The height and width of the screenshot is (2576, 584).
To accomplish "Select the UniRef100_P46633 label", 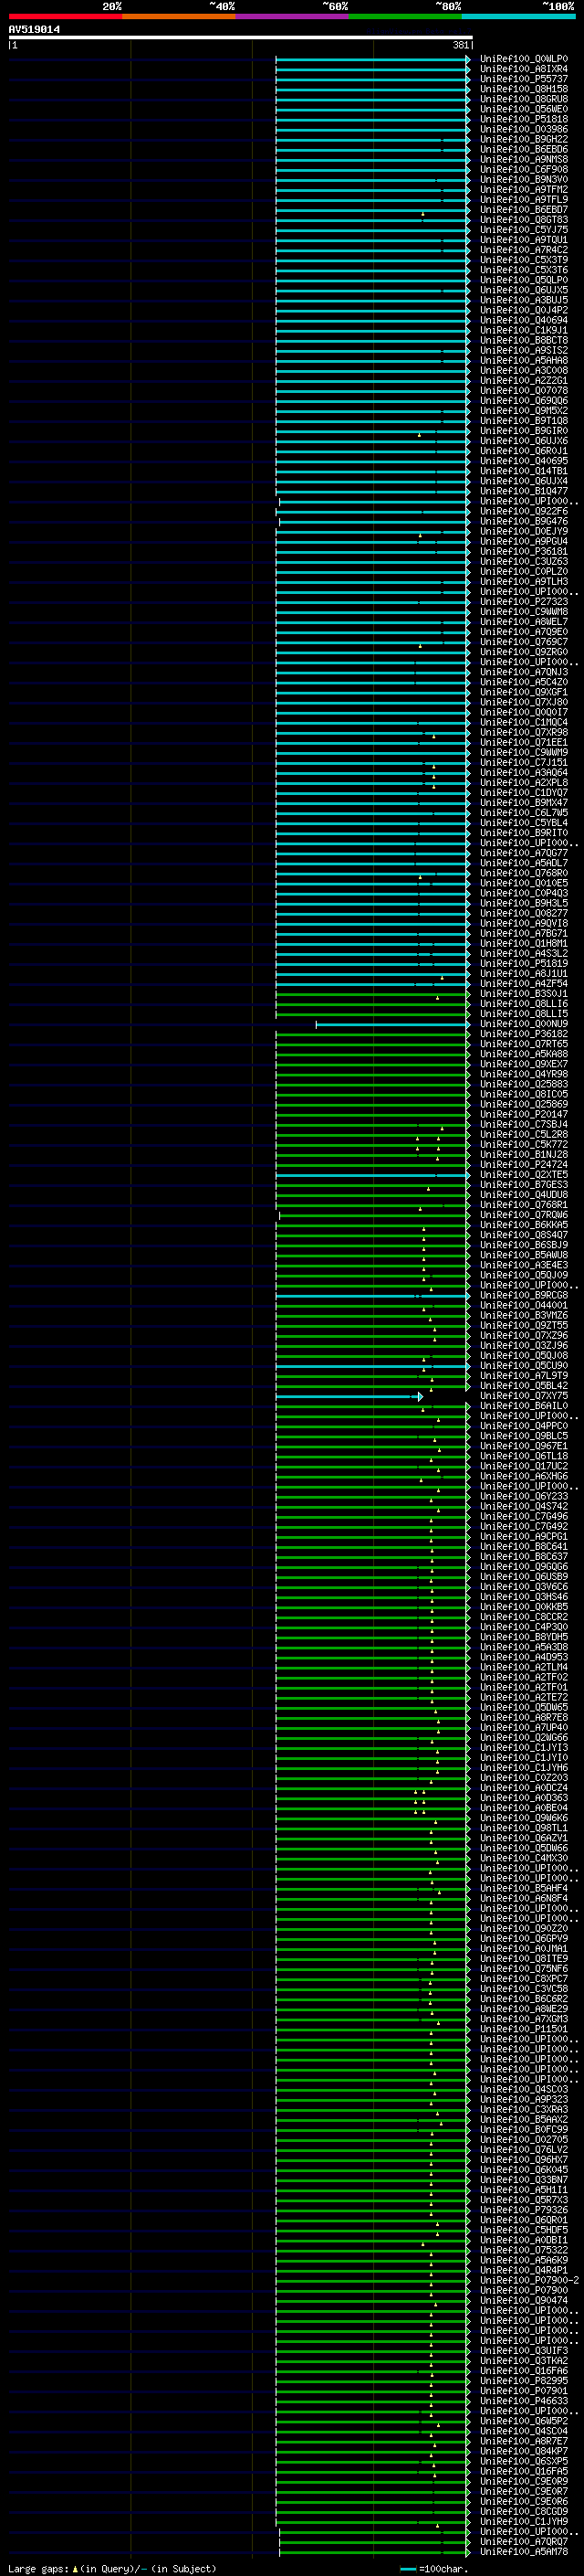I will point(523,2401).
